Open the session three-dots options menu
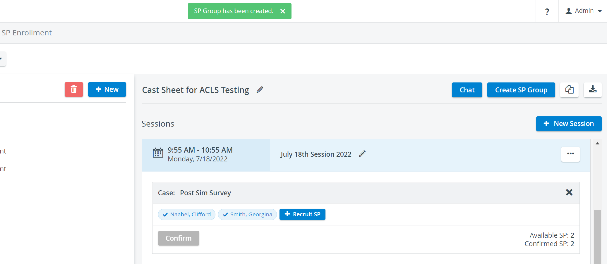Image resolution: width=607 pixels, height=264 pixels. [570, 154]
